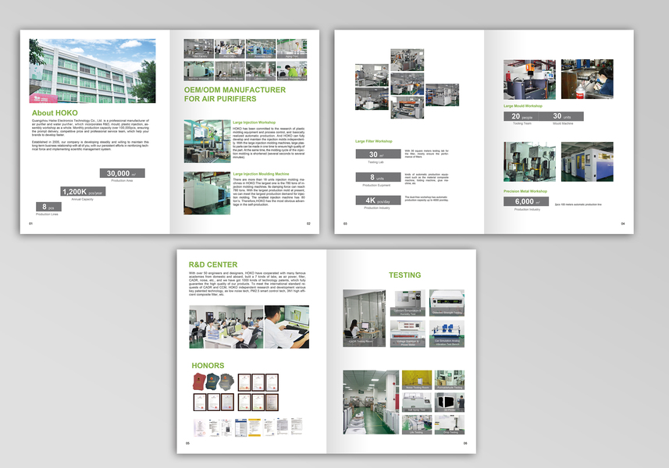Click the '30,000' production area figure
Viewport: 669px width, 468px height.
(x=122, y=173)
